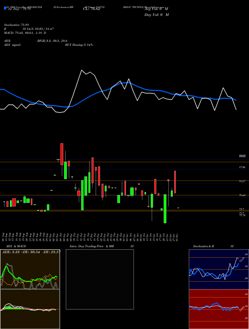Click the 'Avg Vol: 0 M' label
This screenshot has width=249, height=329.
156,9
